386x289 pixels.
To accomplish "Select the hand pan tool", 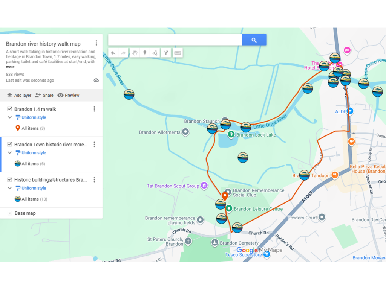I will [135, 53].
